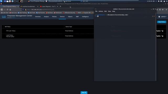The image size is (168, 94).
Task: Open Kali Tools bookmark
Action: [x=31, y=13]
